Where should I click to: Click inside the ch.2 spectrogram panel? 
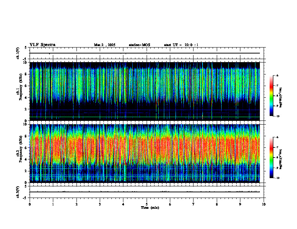145,153
